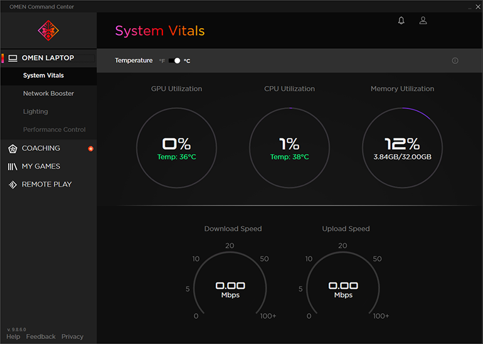Click '3.84GB/32.00GB' memory value
This screenshot has height=344, width=483.
click(402, 157)
